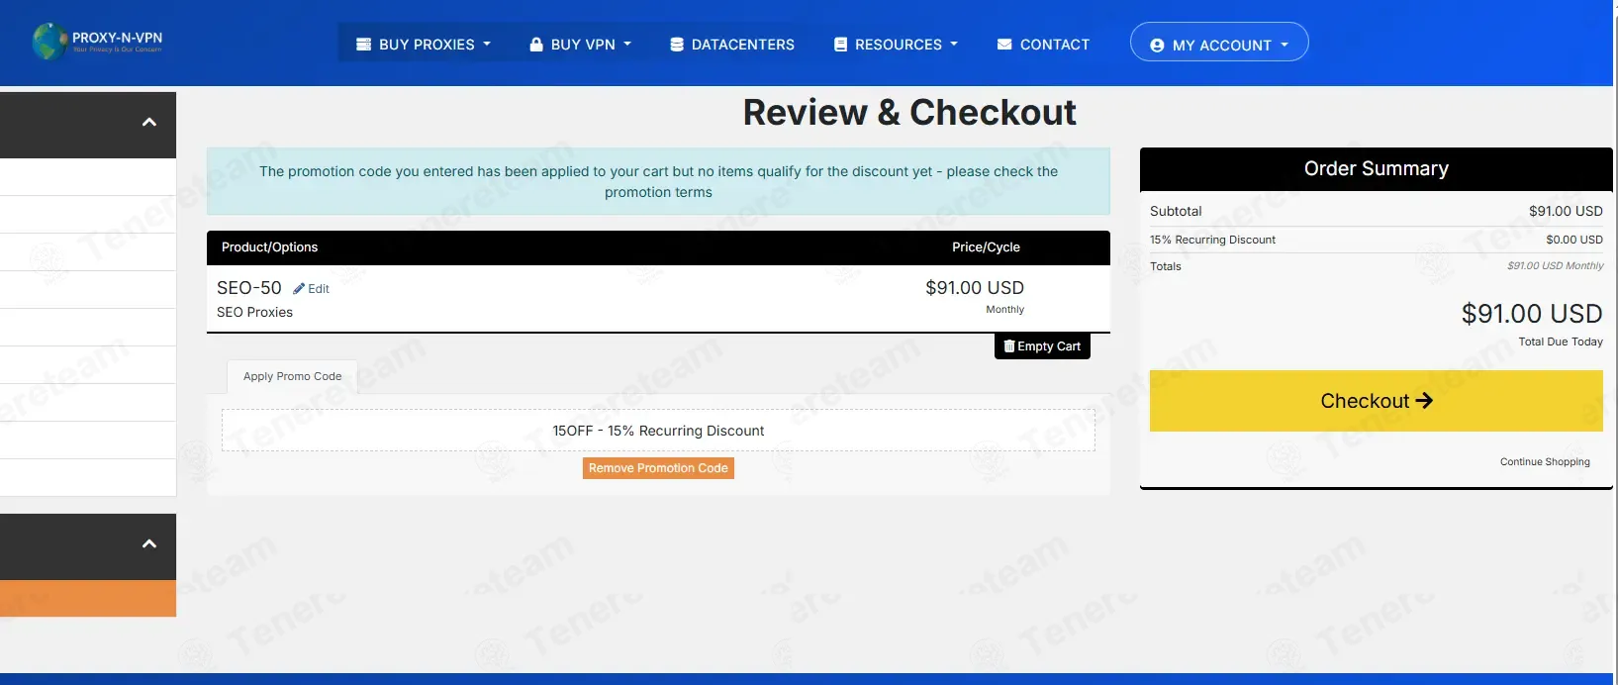Viewport: 1618px width, 685px height.
Task: Click the "Review & Checkout" page heading
Action: tap(909, 113)
